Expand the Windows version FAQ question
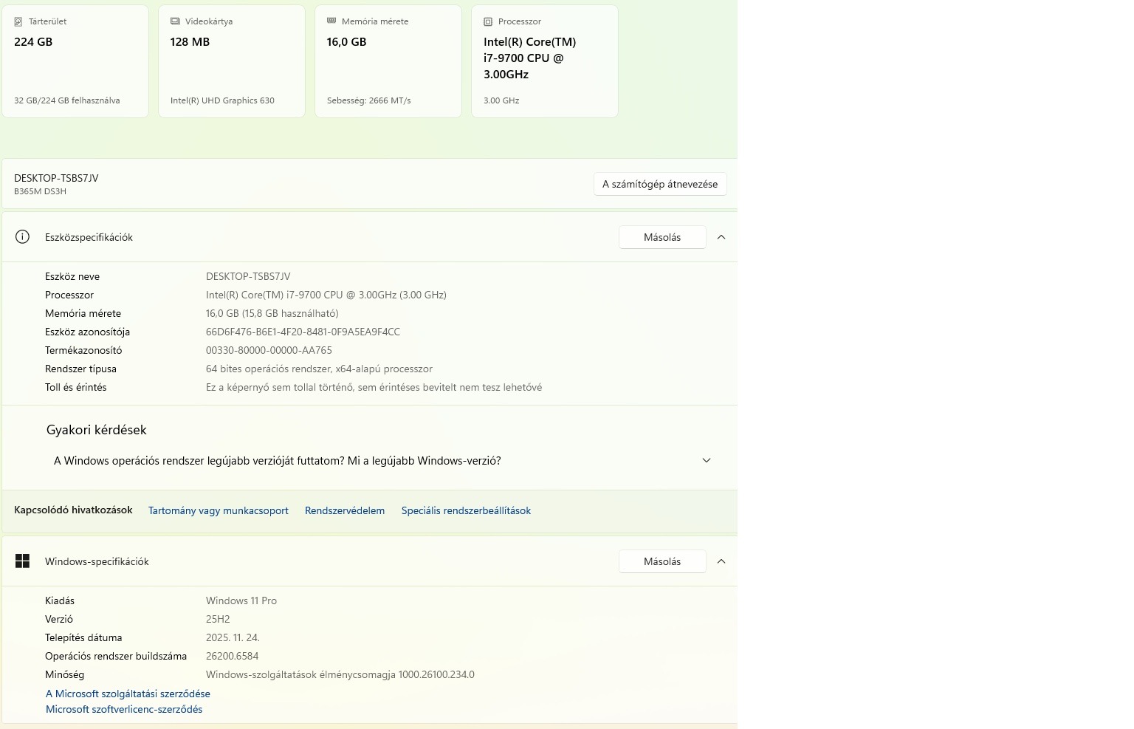The image size is (1134, 729). point(706,461)
